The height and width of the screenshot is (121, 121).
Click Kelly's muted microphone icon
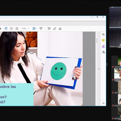(113, 106)
